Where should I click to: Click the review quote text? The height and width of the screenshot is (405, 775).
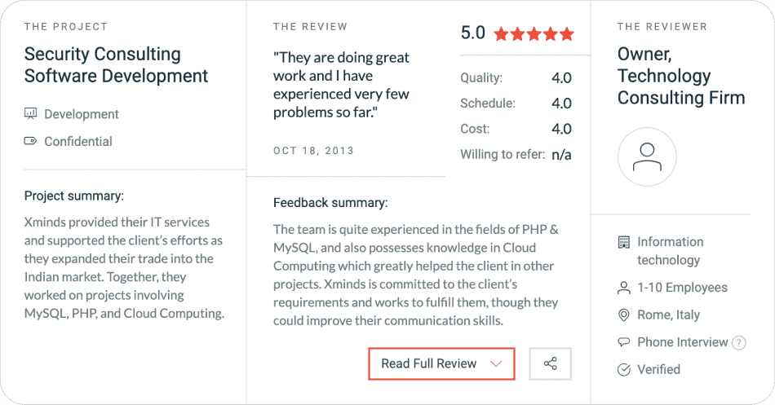coord(342,85)
